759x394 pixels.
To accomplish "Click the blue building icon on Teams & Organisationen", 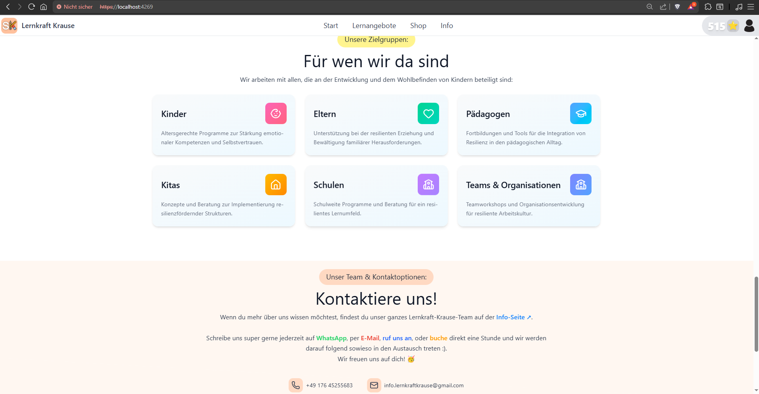I will [x=580, y=185].
